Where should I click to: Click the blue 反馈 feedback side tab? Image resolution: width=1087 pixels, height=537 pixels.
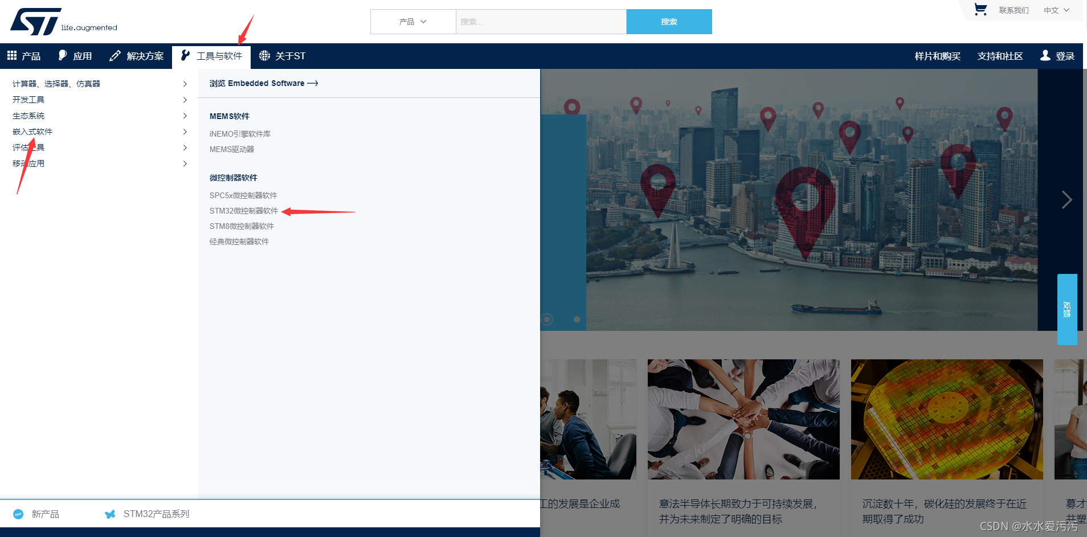[x=1067, y=309]
